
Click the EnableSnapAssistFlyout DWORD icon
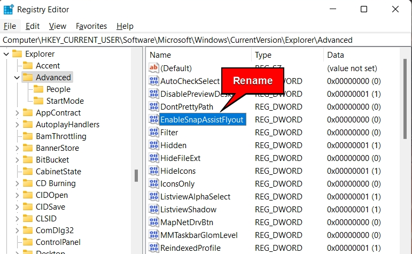click(154, 120)
